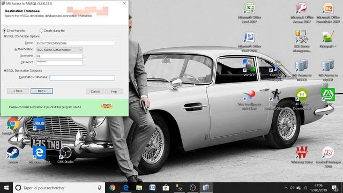
Task: Launch Google Chrome from the desktop
Action: [x=13, y=126]
